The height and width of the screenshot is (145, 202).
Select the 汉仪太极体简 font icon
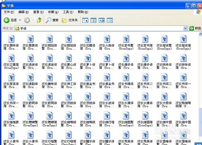tap(164, 96)
